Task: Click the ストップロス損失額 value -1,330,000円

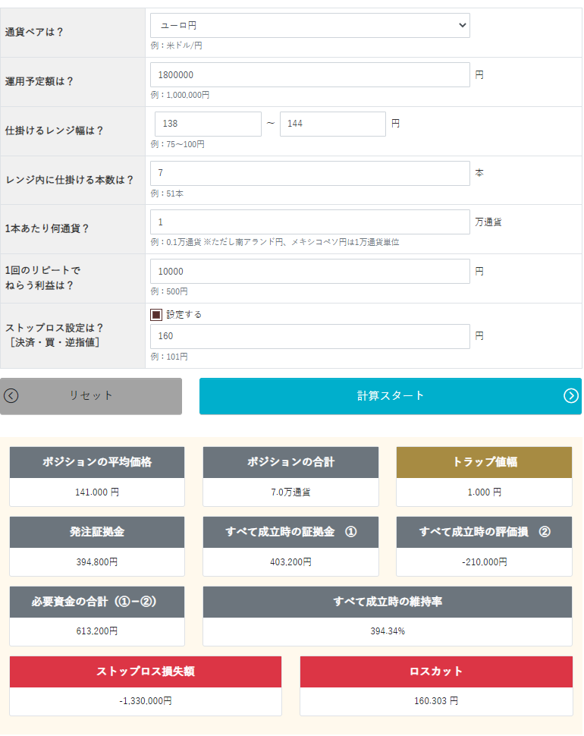Action: [146, 701]
